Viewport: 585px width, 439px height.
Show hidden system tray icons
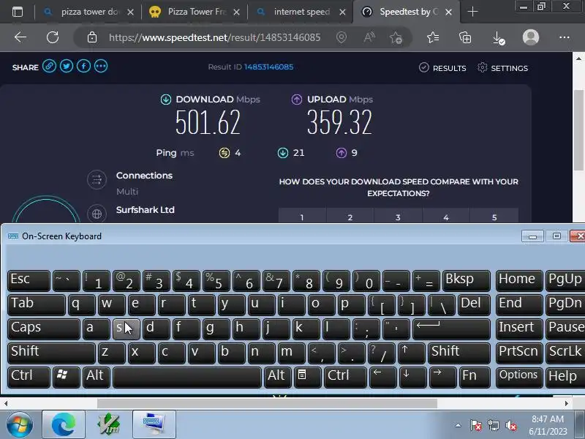coord(458,425)
